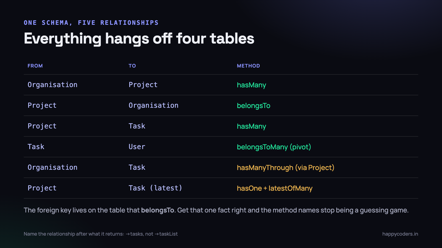Click the hasMany method in the first row
Image resolution: width=442 pixels, height=248 pixels.
251,85
